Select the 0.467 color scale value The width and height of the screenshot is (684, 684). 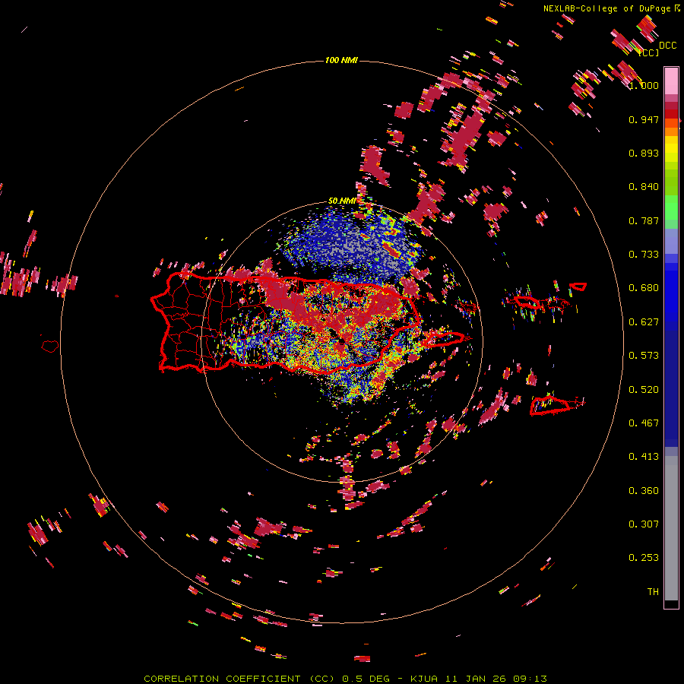[x=644, y=423]
